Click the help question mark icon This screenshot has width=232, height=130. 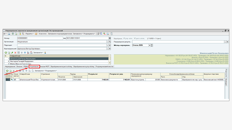point(36,34)
